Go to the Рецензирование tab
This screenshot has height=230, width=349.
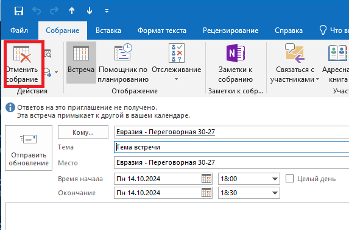pos(231,31)
